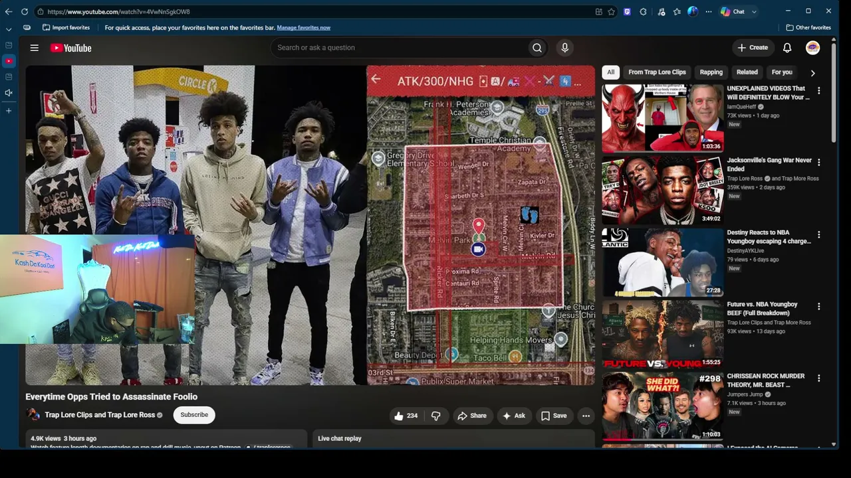Open a new tab with the plus icon
The width and height of the screenshot is (851, 478).
pyautogui.click(x=9, y=110)
